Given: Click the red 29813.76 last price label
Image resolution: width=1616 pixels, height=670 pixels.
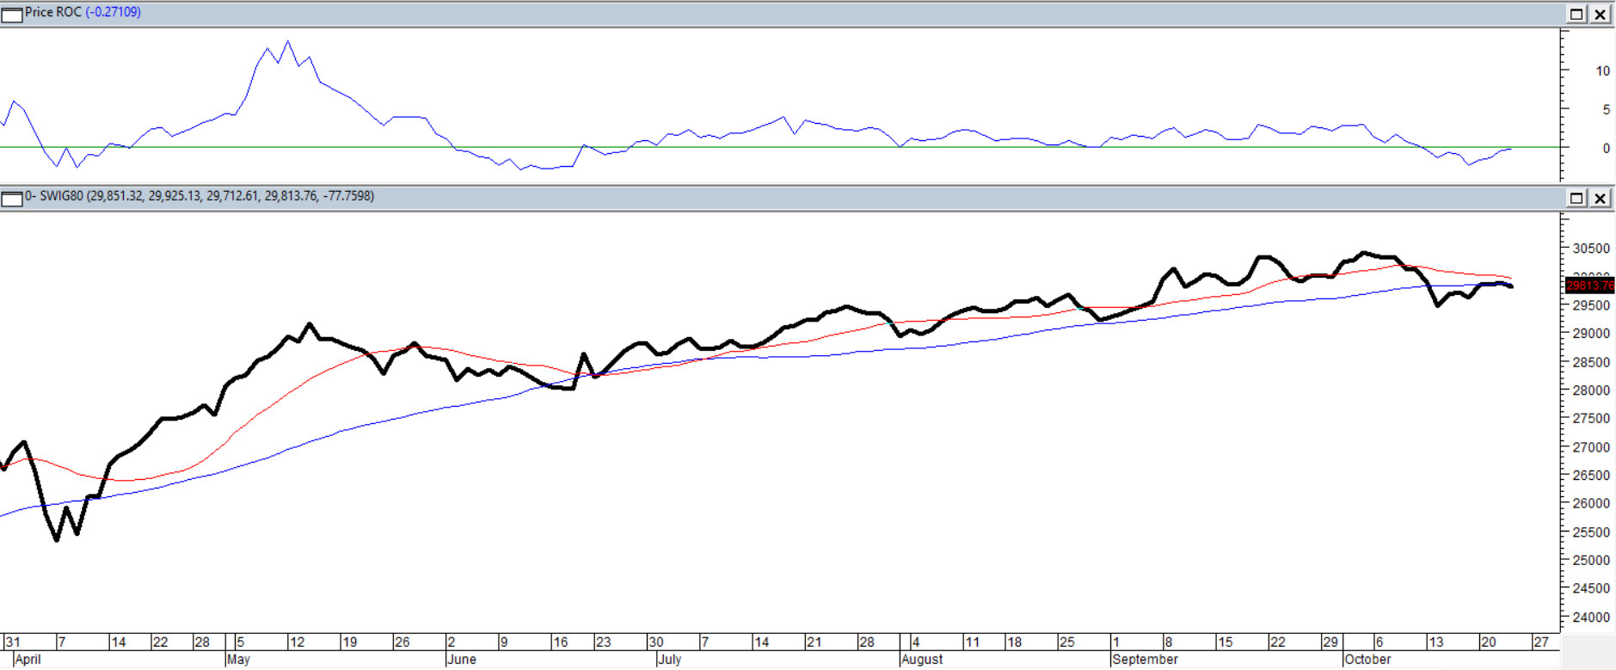Looking at the screenshot, I should pos(1589,286).
